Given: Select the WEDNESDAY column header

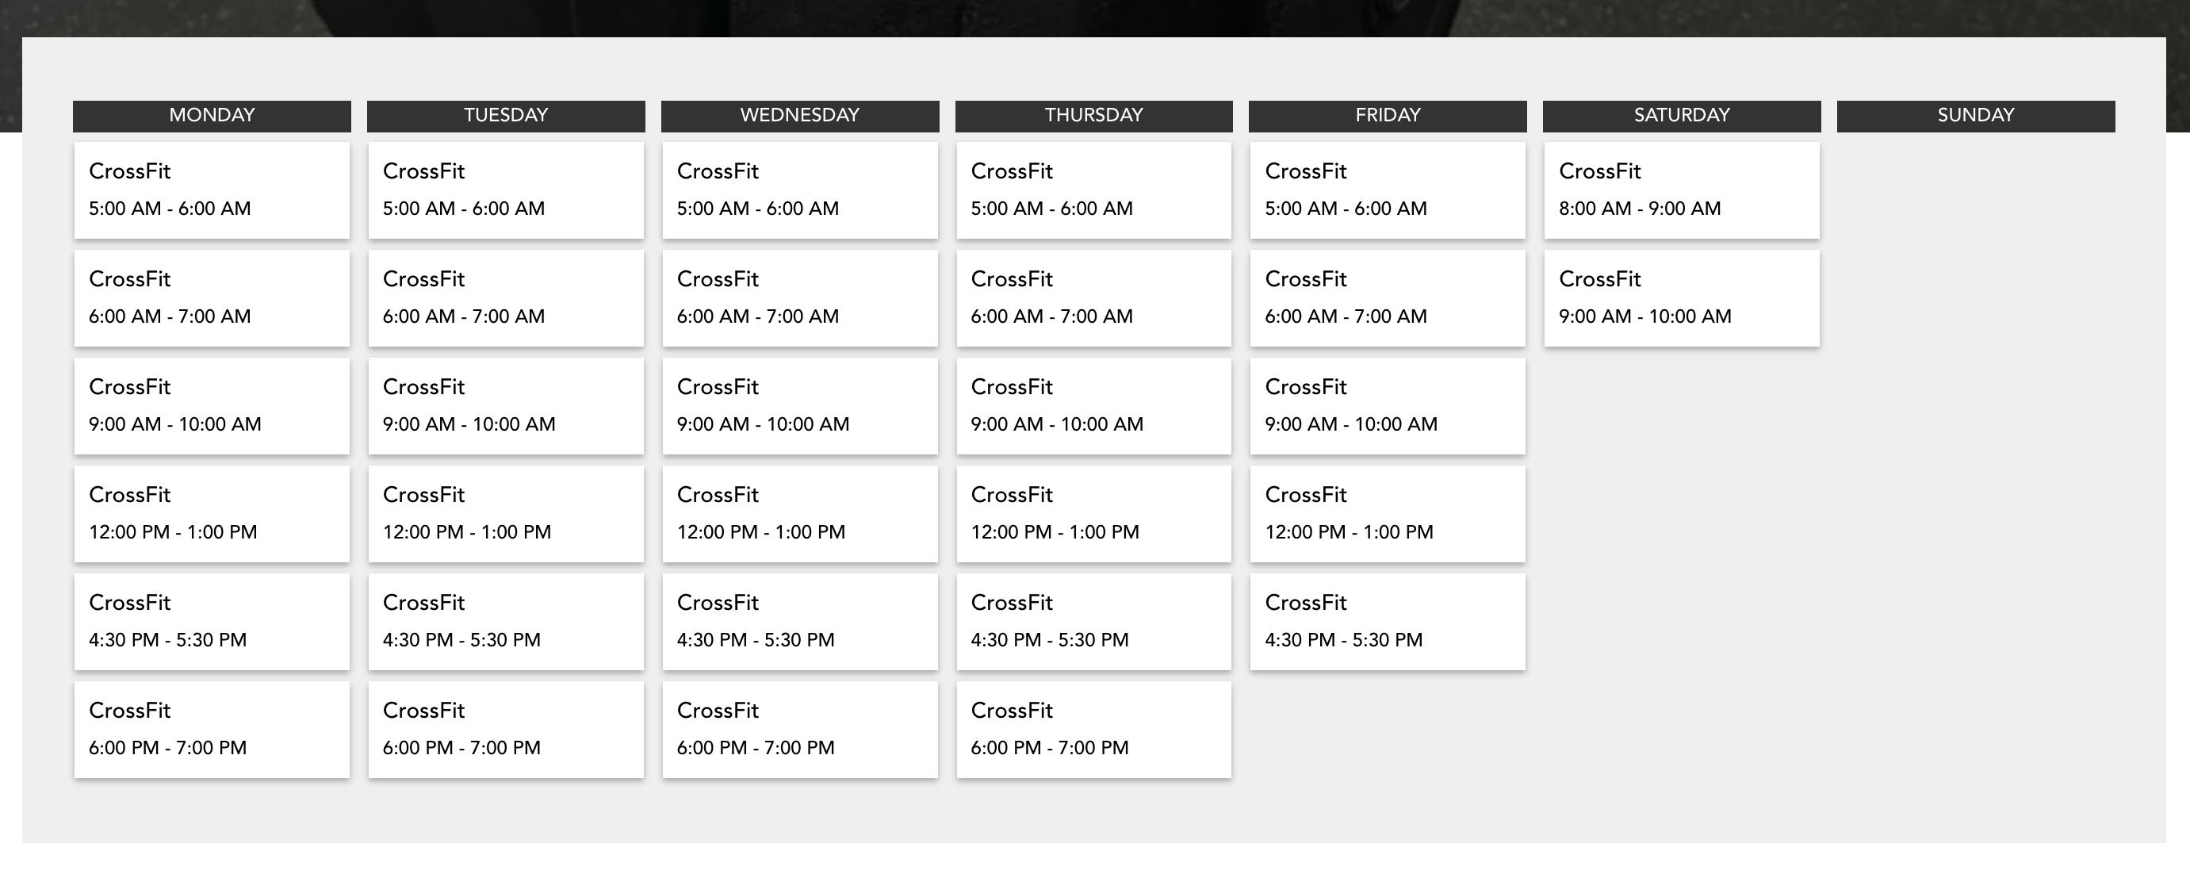Looking at the screenshot, I should (x=800, y=117).
